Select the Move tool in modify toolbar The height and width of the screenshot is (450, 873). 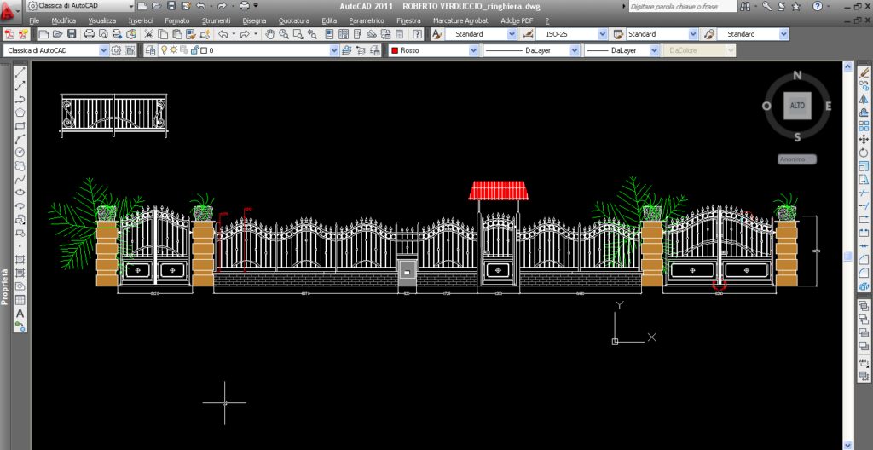point(864,139)
